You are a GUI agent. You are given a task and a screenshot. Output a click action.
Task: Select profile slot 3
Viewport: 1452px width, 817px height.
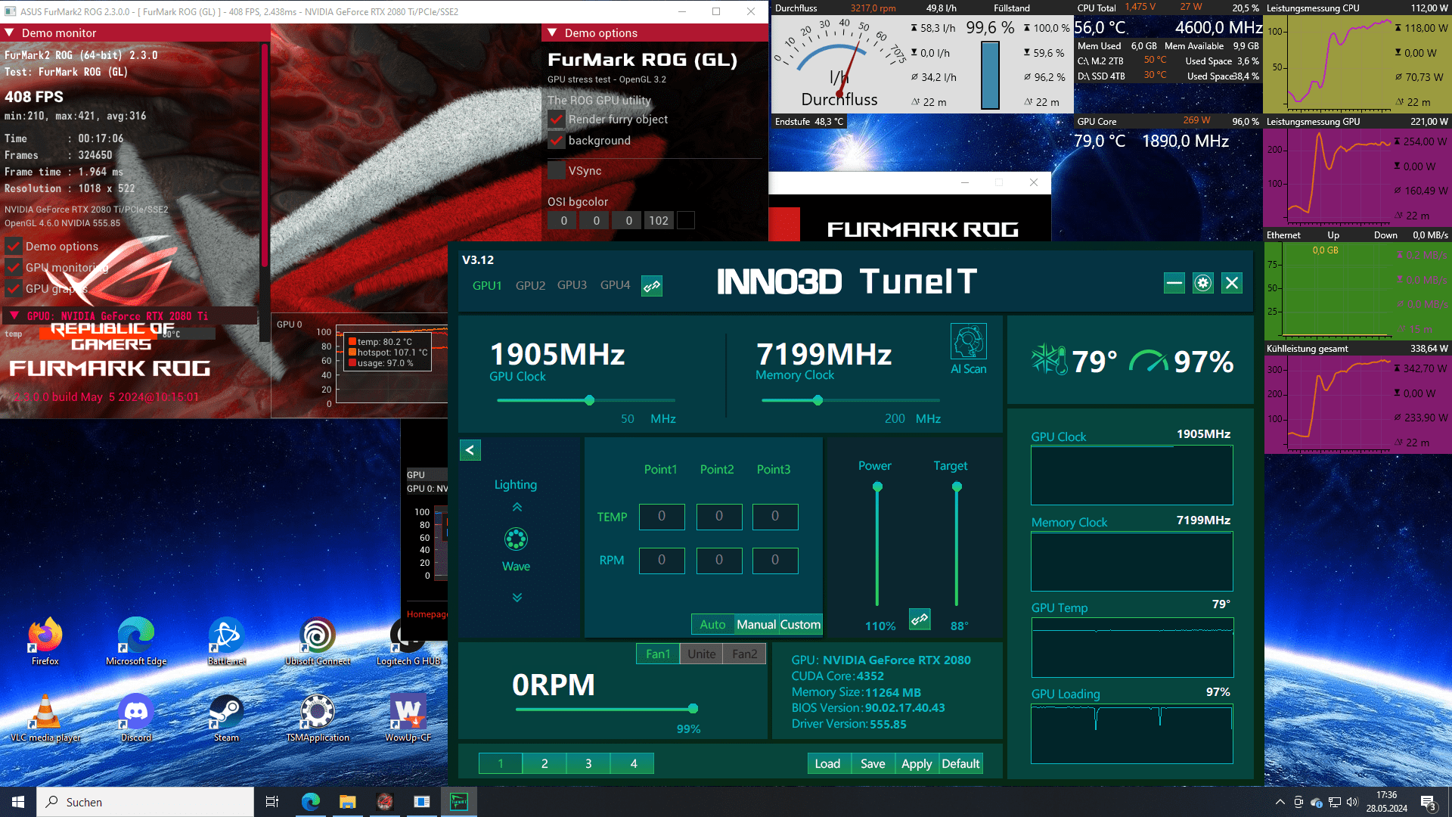(x=588, y=763)
